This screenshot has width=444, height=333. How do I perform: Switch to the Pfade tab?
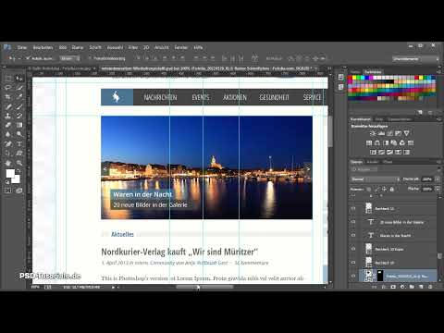click(x=388, y=162)
